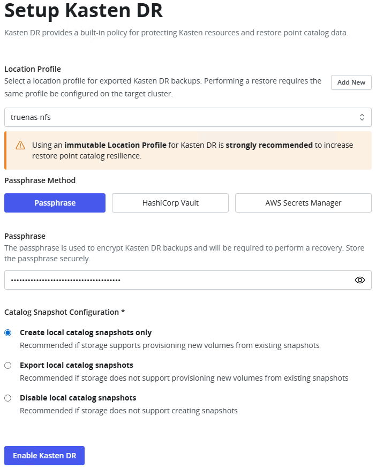376x469 pixels.
Task: Open the truenas-nfs location profile dropdown
Action: (188, 117)
